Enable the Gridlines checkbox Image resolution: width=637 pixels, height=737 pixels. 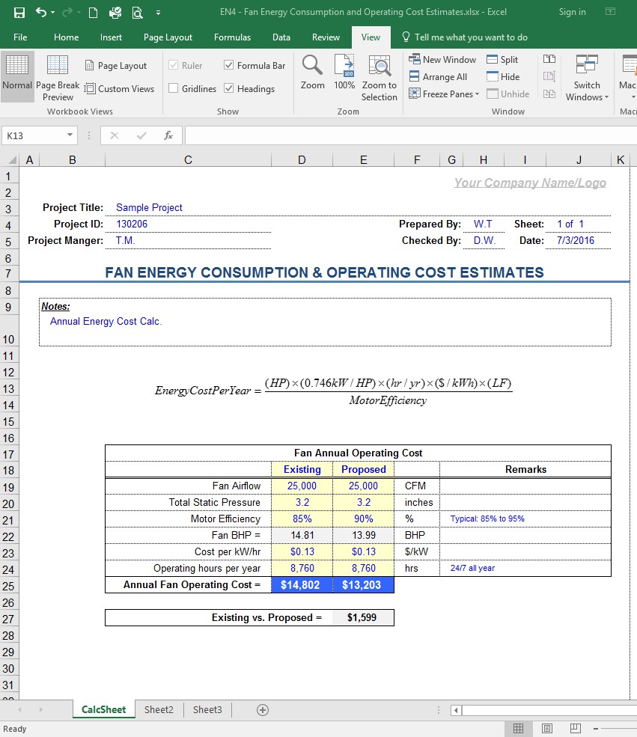click(x=174, y=88)
